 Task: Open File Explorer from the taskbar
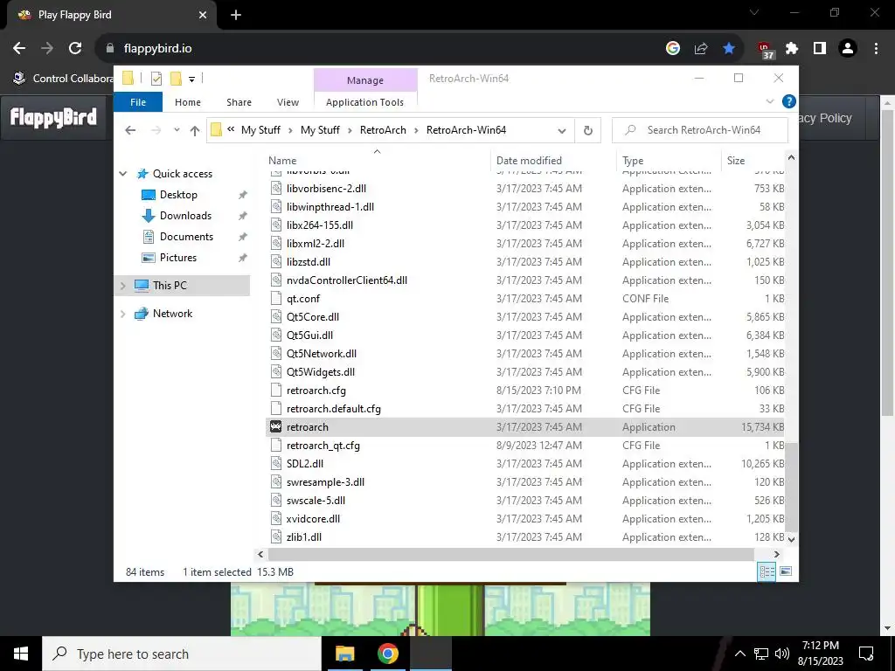(344, 654)
